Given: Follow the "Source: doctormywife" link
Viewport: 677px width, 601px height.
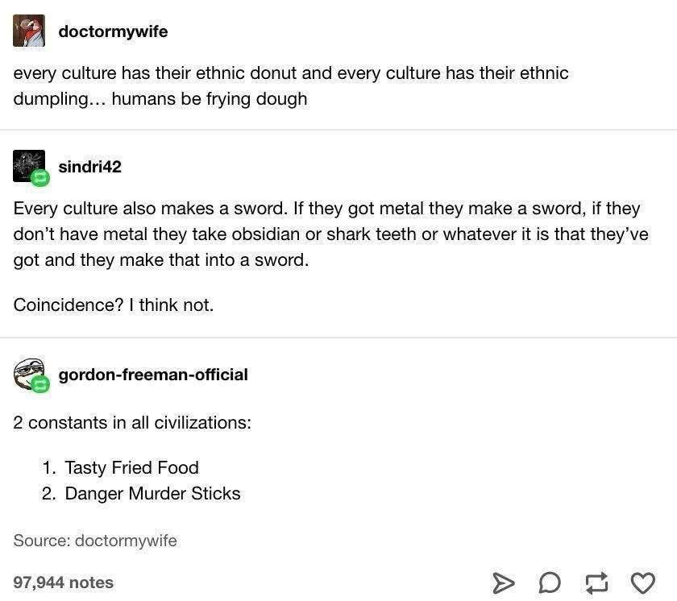Looking at the screenshot, I should click(95, 541).
